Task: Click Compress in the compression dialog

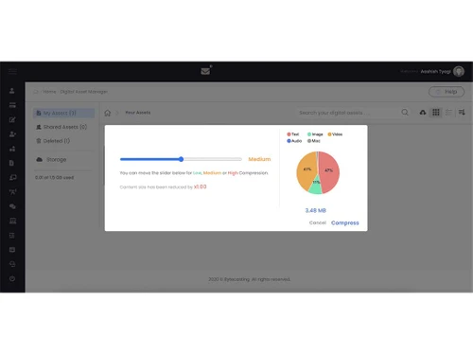Action: click(x=345, y=222)
